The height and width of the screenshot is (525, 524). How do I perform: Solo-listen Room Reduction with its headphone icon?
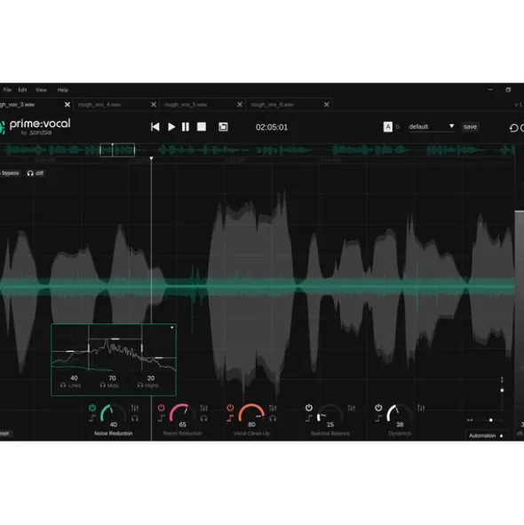pos(203,418)
